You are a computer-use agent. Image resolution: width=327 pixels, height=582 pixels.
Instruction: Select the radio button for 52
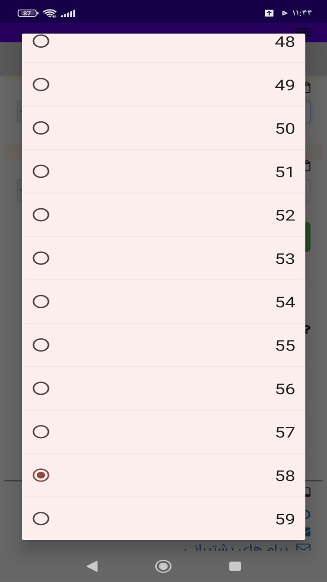pos(41,215)
